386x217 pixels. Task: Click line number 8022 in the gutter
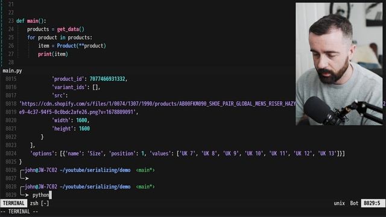tap(11, 137)
